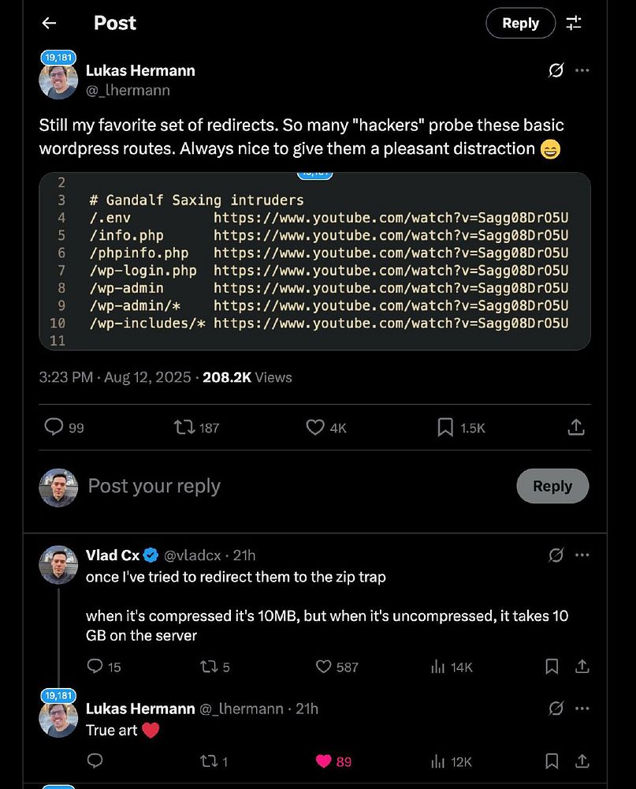Open Vlad Cx profile name
The height and width of the screenshot is (789, 636).
[x=113, y=555]
